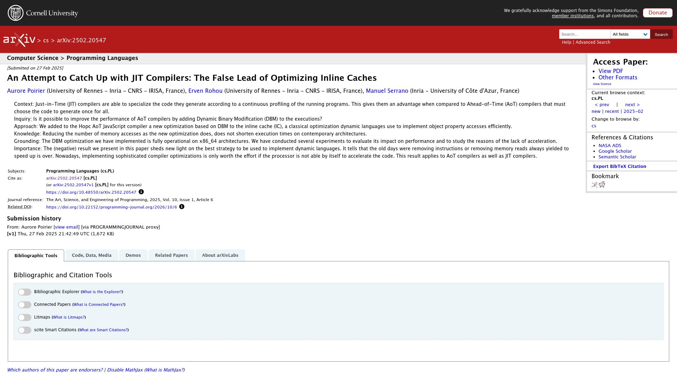Open NASA ADS reference link
Viewport: 677px width, 381px height.
coord(610,146)
